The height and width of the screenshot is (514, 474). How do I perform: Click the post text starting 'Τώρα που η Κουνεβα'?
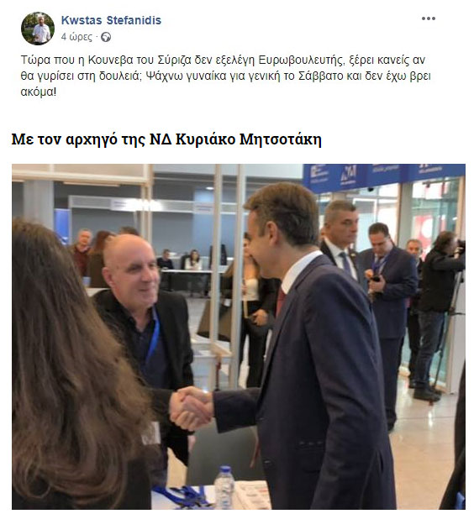[225, 76]
